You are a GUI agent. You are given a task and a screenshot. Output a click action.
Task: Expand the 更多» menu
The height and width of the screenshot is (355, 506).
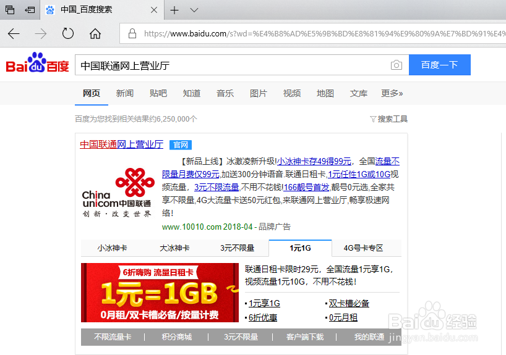point(392,93)
